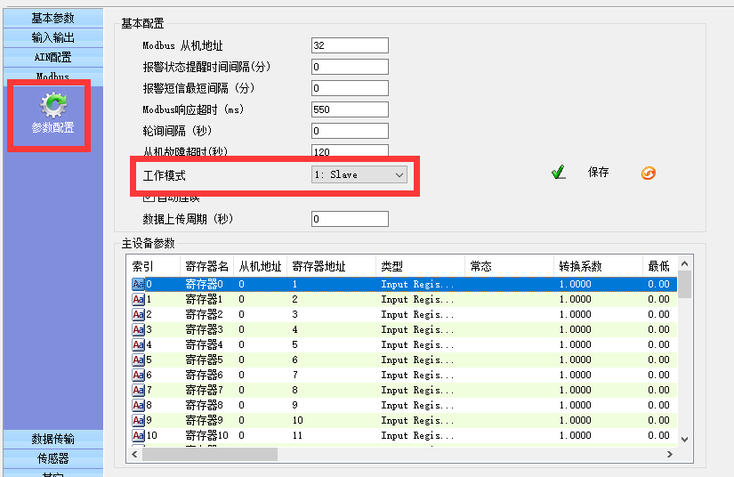Select the Aa icon of row 7
Image resolution: width=734 pixels, height=477 pixels.
pos(139,391)
